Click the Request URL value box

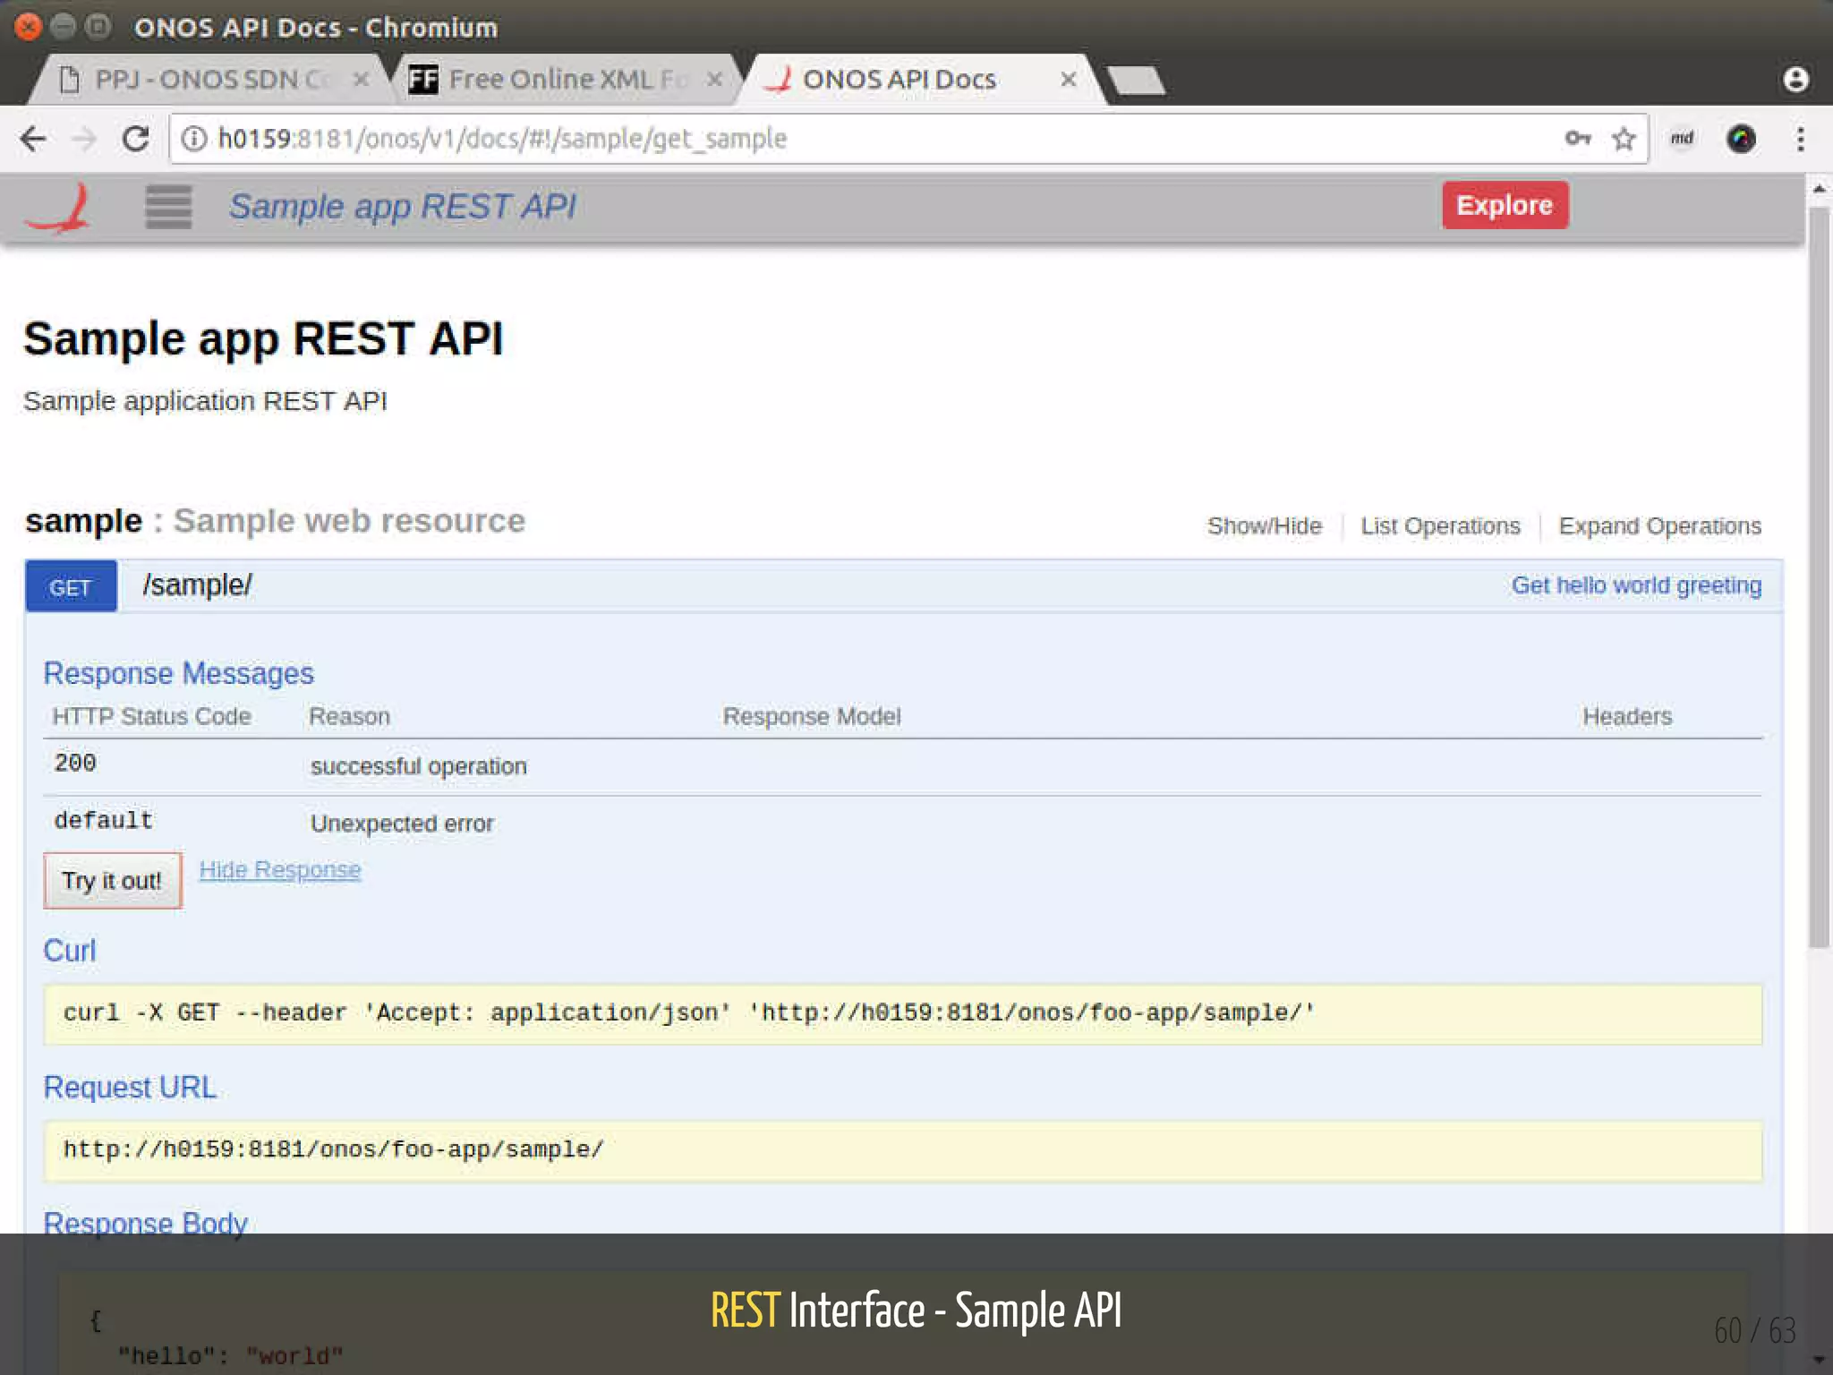point(903,1151)
